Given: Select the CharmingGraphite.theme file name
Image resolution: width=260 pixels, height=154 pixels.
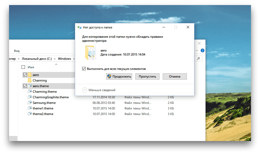Looking at the screenshot, I should click(x=51, y=97).
